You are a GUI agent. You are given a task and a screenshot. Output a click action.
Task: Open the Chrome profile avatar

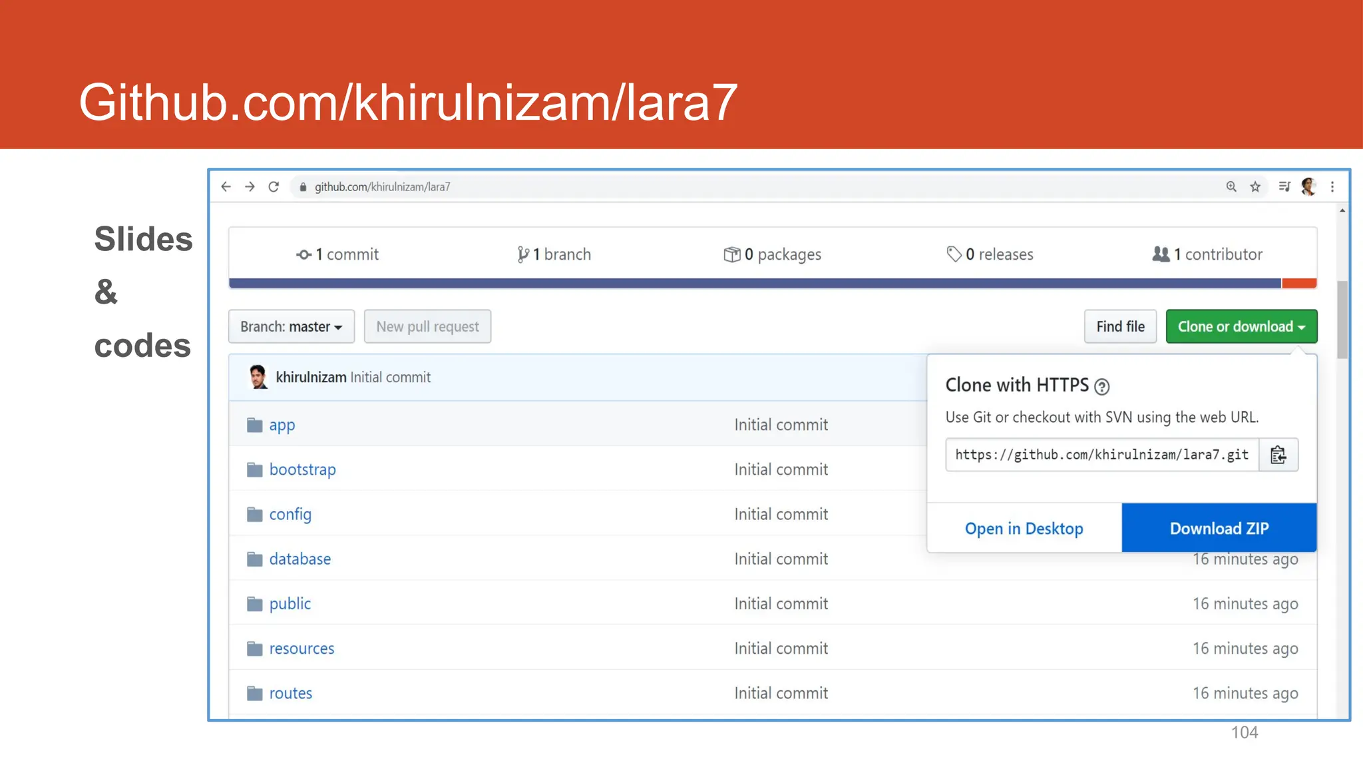[1308, 187]
